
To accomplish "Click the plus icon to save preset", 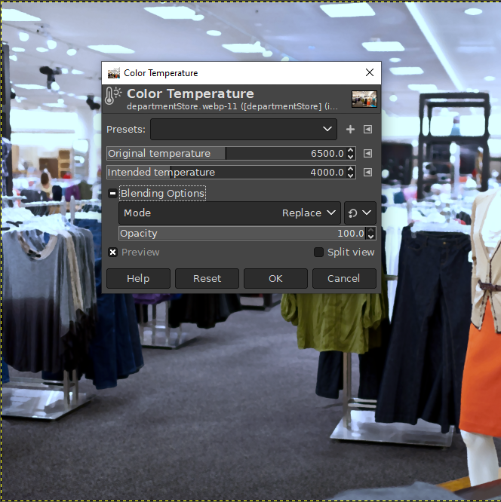I will coord(350,130).
